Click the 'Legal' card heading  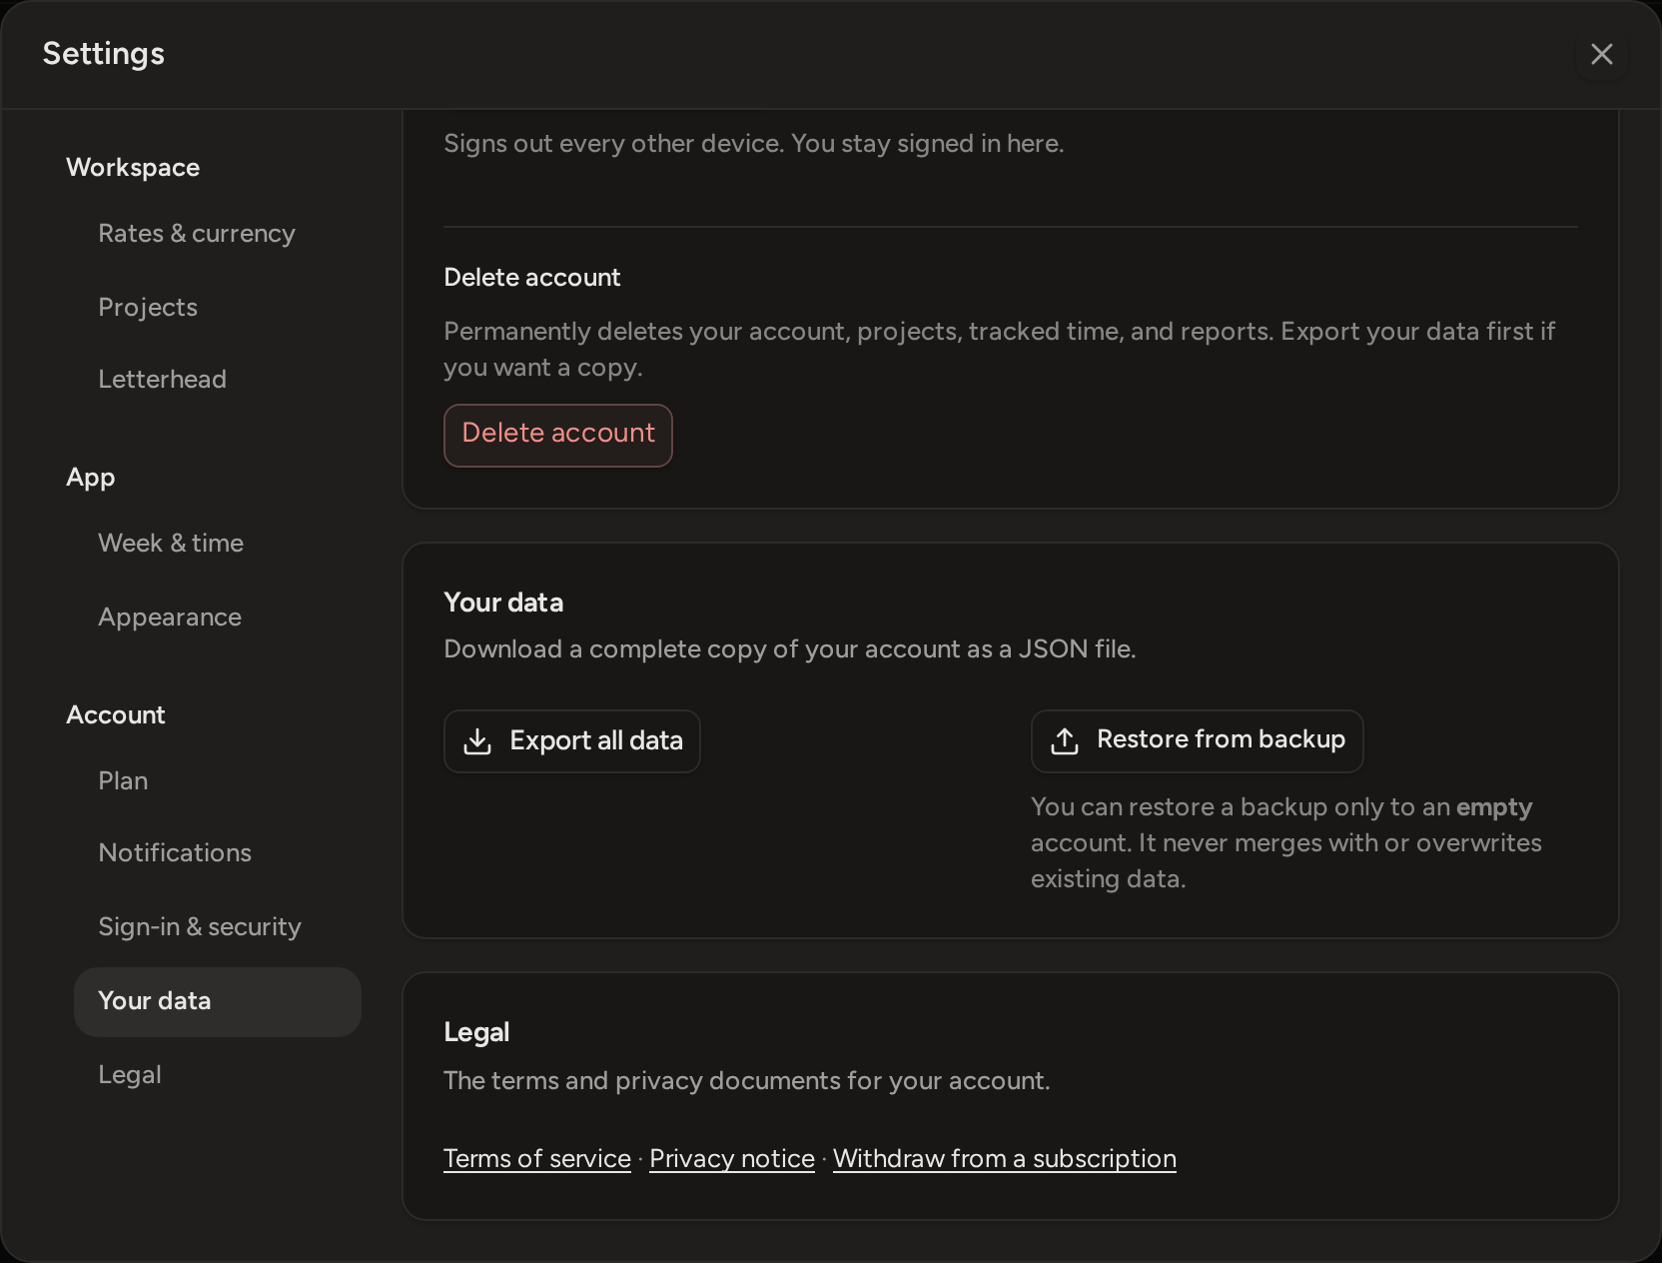pos(476,1032)
